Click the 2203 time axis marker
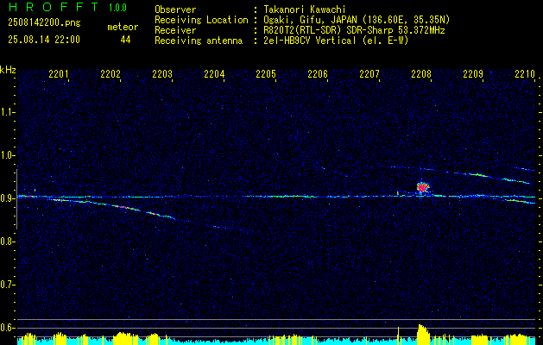This screenshot has width=543, height=345. 162,73
